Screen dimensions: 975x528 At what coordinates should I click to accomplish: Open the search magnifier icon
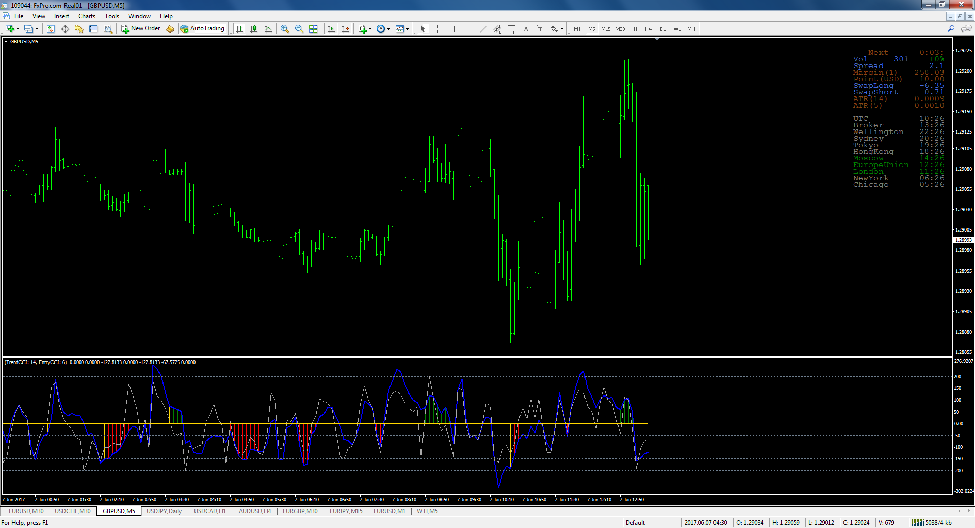[951, 29]
